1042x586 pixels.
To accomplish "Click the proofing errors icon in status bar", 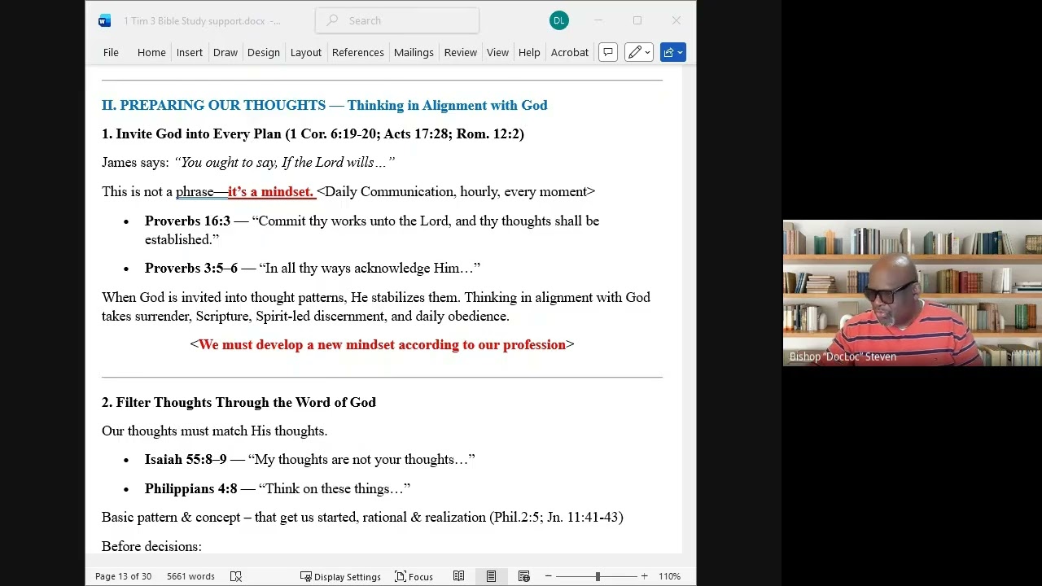I will click(236, 576).
